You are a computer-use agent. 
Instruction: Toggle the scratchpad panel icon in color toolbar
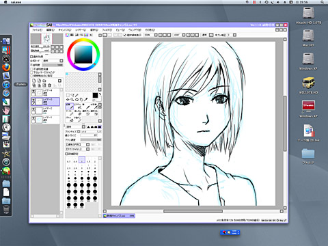[91, 35]
